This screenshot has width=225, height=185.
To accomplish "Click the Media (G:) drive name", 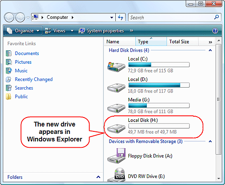I will point(139,100).
